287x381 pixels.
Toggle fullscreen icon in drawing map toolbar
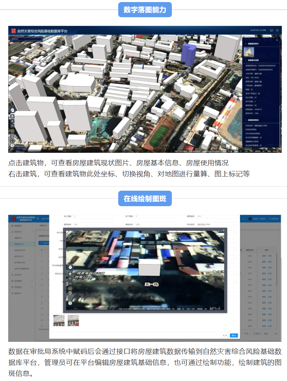[x=70, y=298]
